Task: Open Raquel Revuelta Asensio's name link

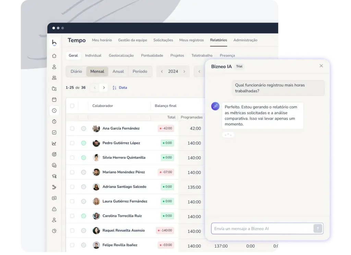Action: tap(123, 230)
